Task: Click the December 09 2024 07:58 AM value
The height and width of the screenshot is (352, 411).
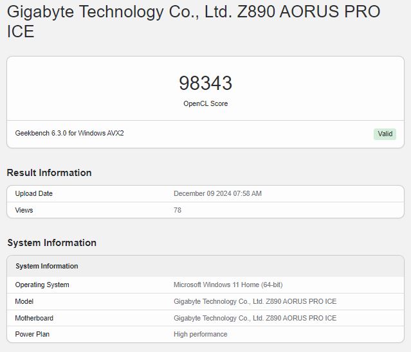Action: (217, 194)
